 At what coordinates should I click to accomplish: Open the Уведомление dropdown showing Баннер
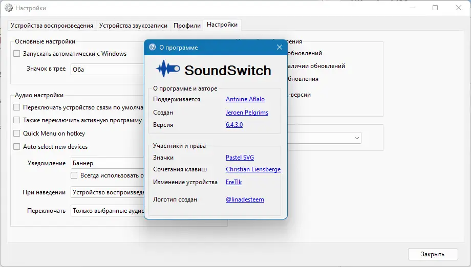[108, 163]
